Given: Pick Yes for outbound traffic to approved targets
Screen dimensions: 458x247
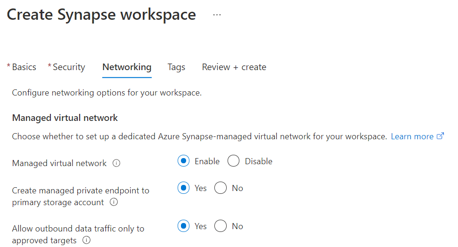Looking at the screenshot, I should (183, 226).
